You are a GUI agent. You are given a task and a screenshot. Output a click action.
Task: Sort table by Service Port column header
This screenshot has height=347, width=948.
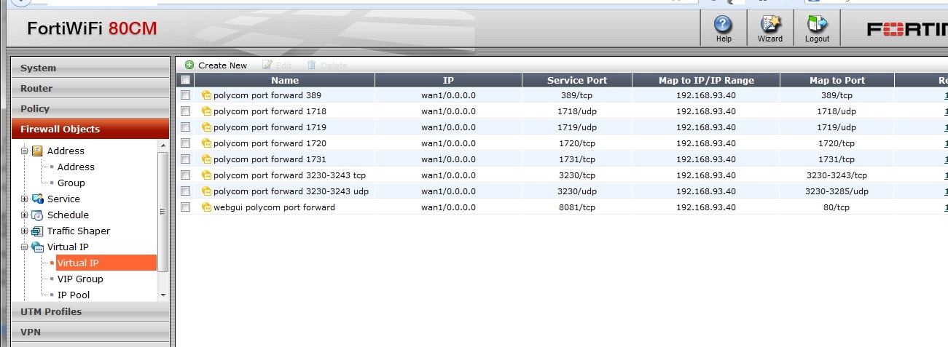(576, 80)
